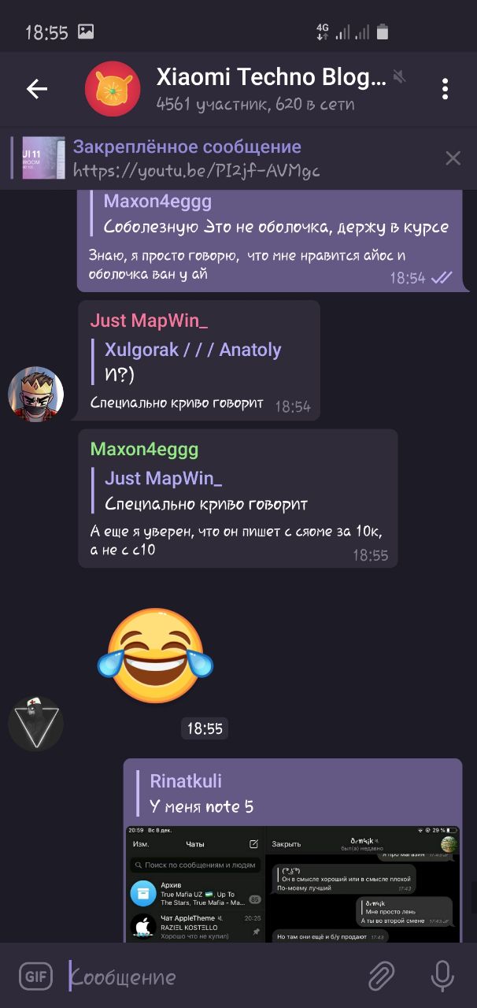Open the pinned youtu.be link
This screenshot has width=477, height=1008.
click(197, 170)
